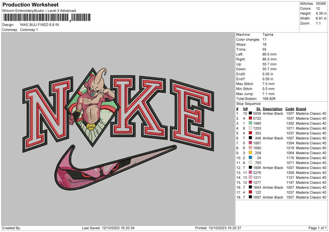Click Madeira Classic 40 brand in stop 18

pyautogui.click(x=311, y=197)
